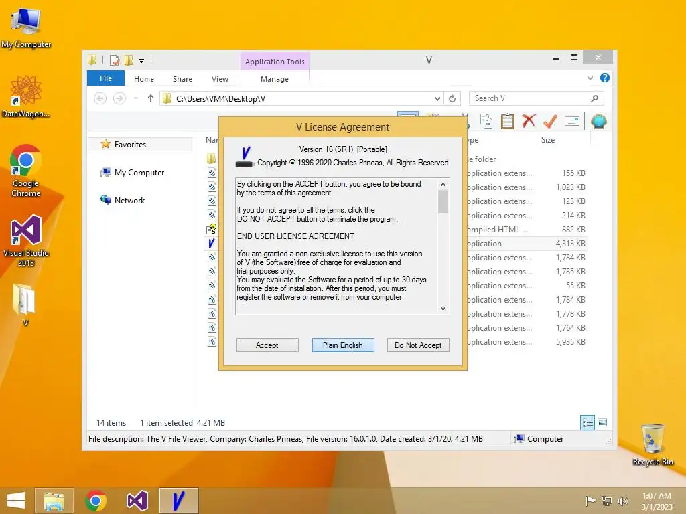This screenshot has height=514, width=686.
Task: Click the Properties icon in quick access toolbar
Action: (115, 60)
